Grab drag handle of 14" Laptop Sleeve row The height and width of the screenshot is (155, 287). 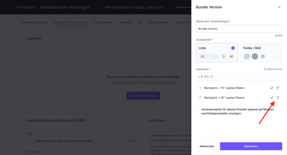200,88
